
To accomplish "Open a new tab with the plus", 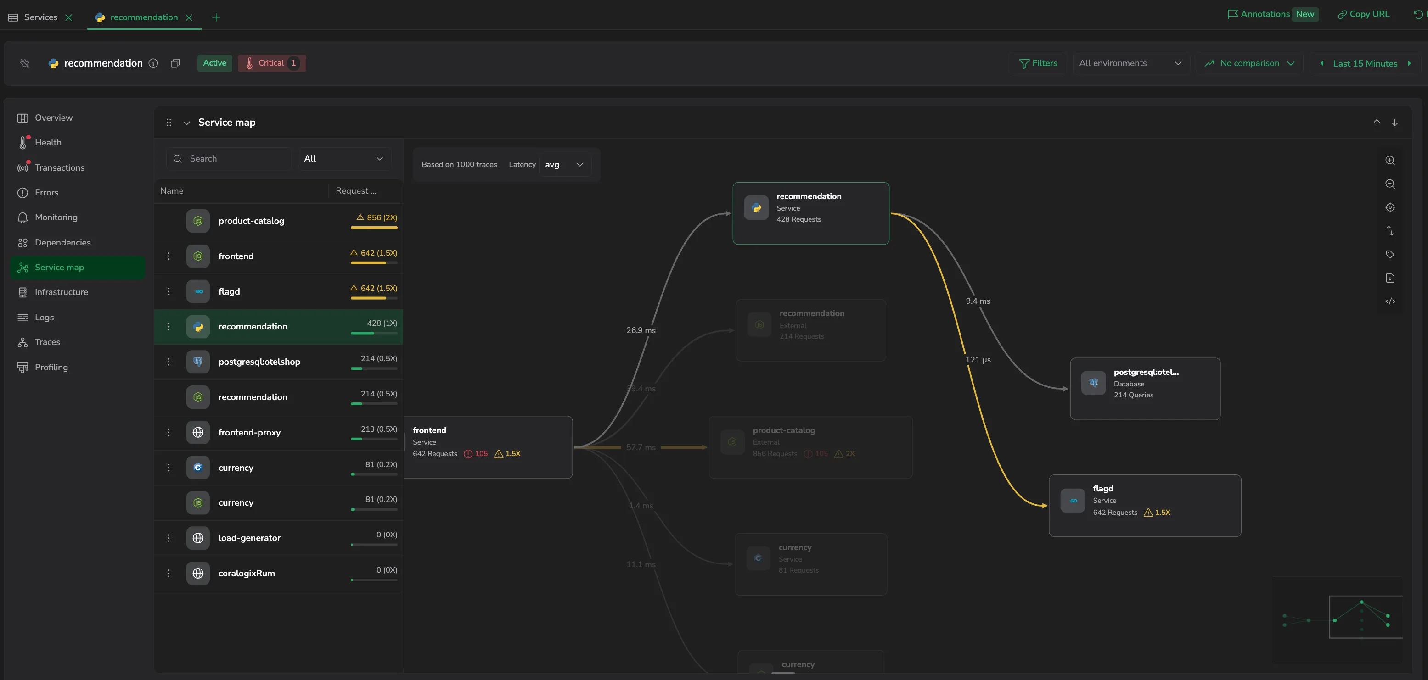I will tap(216, 17).
